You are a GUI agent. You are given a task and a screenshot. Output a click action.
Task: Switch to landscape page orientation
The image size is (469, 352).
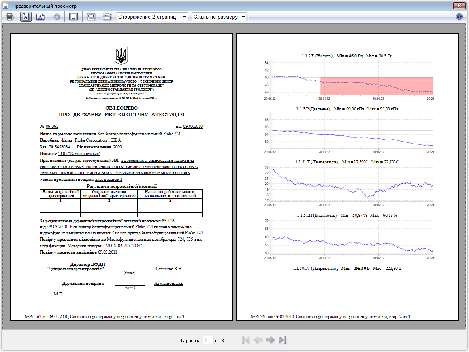click(41, 17)
